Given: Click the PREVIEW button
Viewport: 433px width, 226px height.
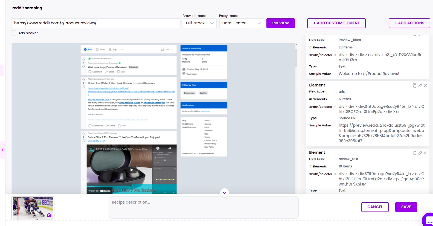Looking at the screenshot, I should 280,23.
